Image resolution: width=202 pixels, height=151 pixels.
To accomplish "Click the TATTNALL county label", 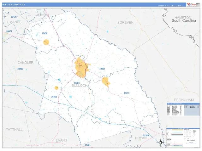I will 14,129.
